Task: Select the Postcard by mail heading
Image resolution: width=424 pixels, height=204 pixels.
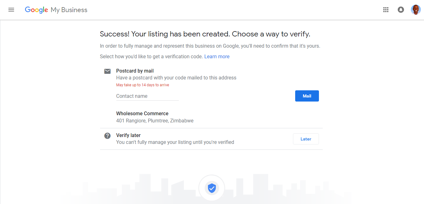Action: click(135, 71)
